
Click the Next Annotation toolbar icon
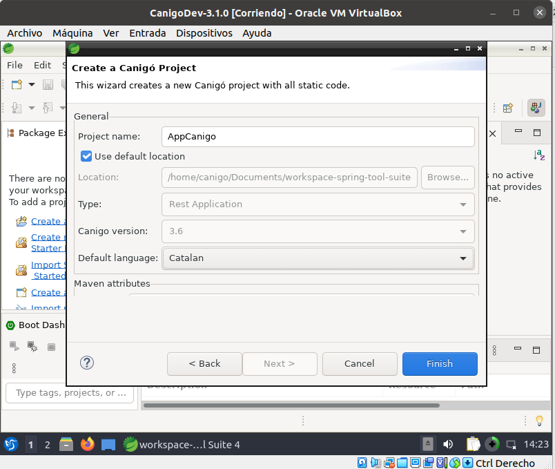17,108
